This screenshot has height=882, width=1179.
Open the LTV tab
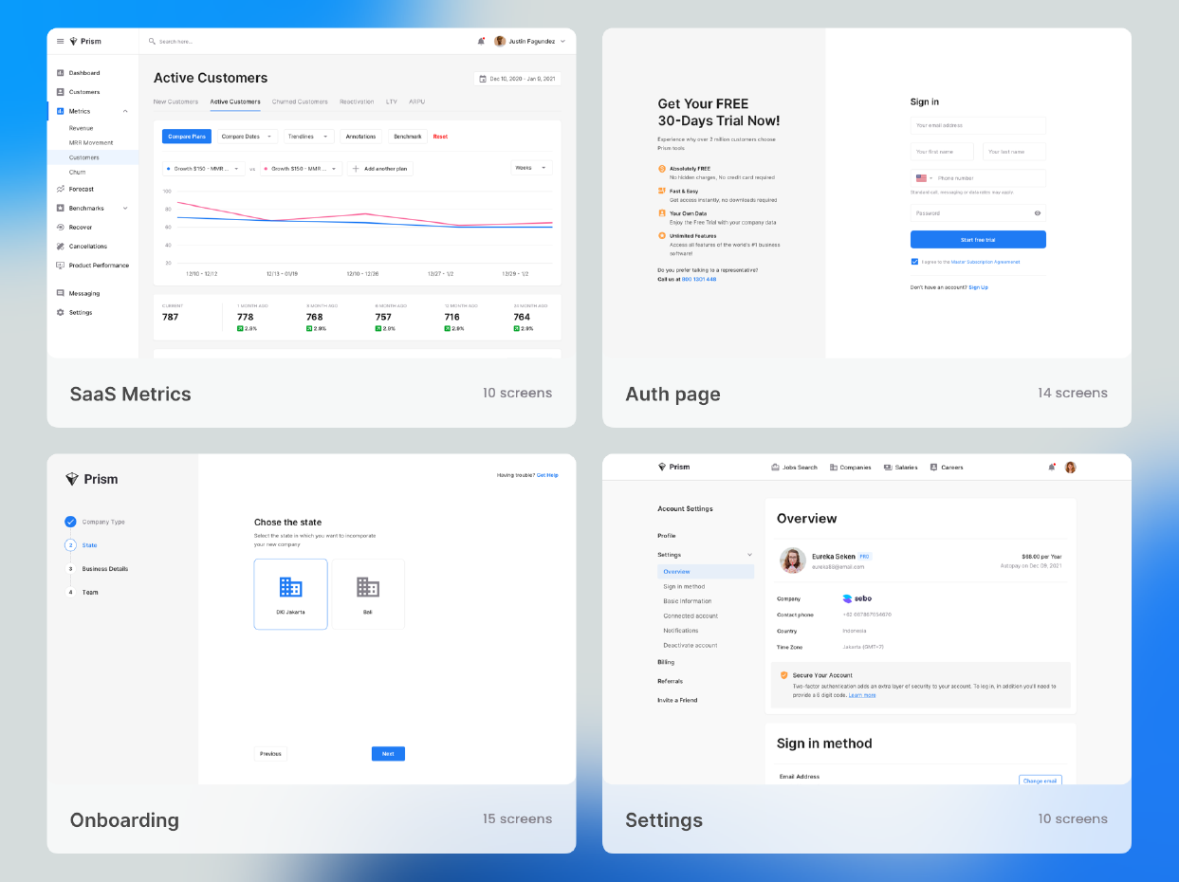pyautogui.click(x=392, y=101)
